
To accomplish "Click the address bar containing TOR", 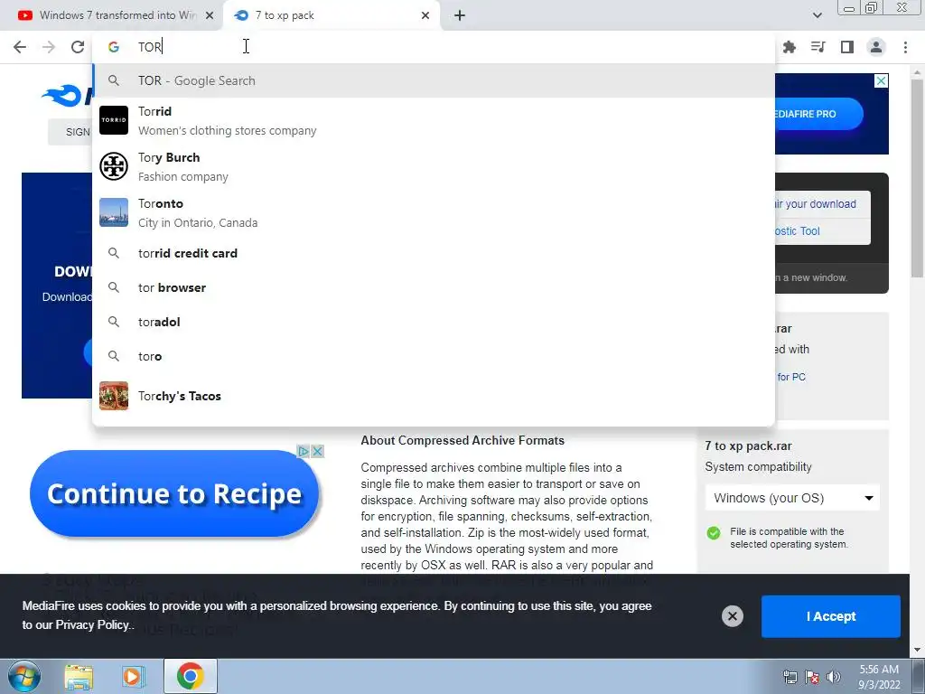I will [x=434, y=47].
